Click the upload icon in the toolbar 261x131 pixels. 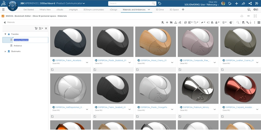tap(175, 22)
